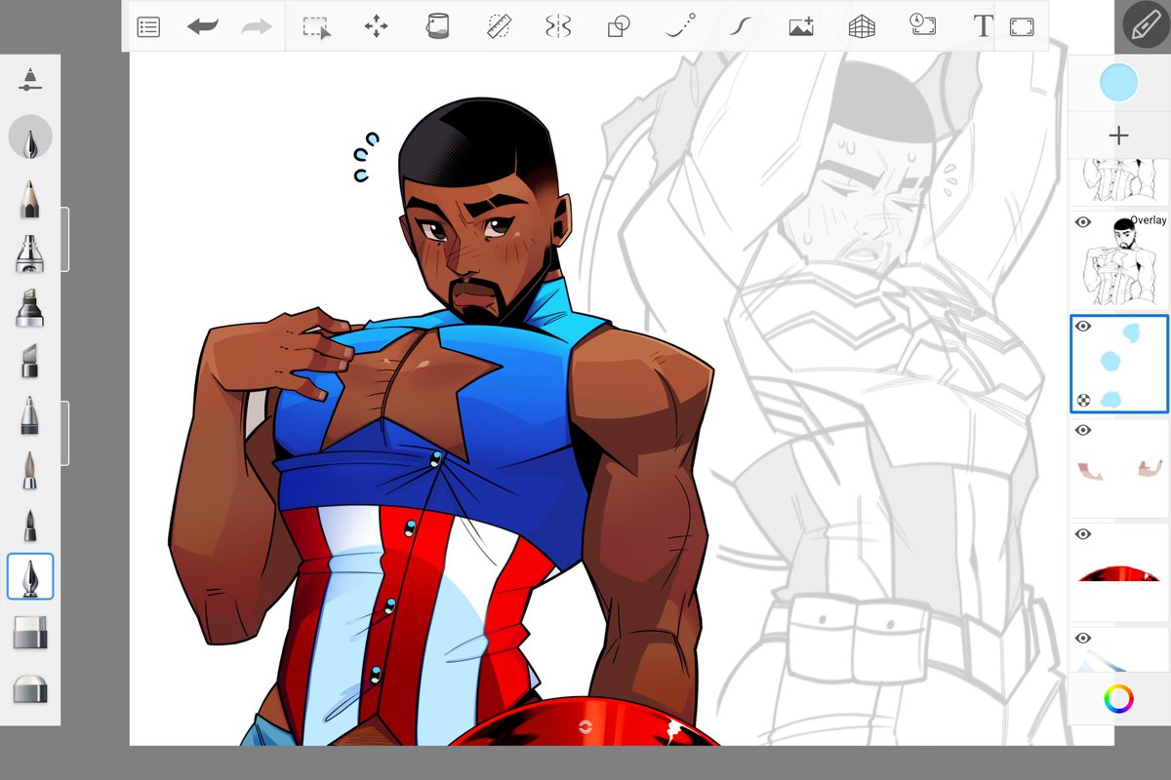Pick the paint brush tool
1171x780 pixels.
(x=30, y=471)
